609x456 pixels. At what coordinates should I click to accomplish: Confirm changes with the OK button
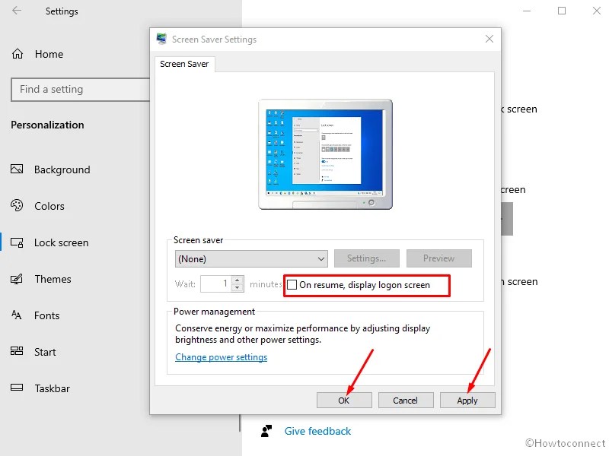point(344,400)
